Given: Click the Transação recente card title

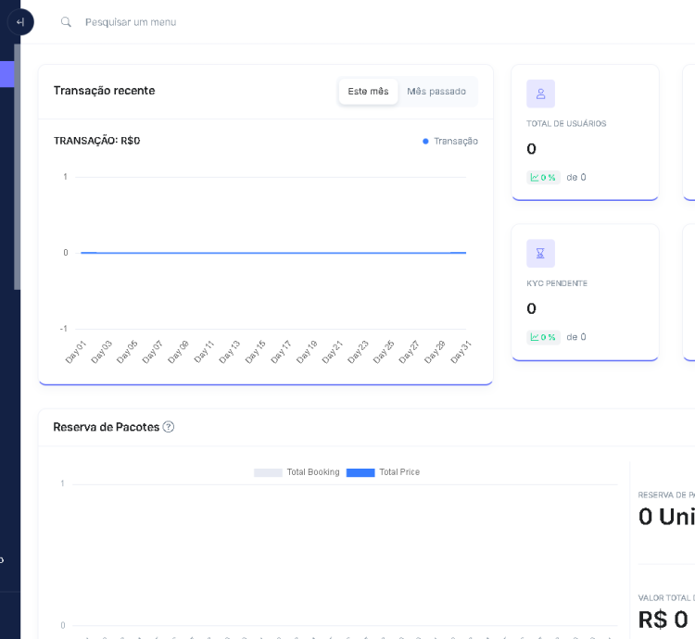Looking at the screenshot, I should [104, 91].
